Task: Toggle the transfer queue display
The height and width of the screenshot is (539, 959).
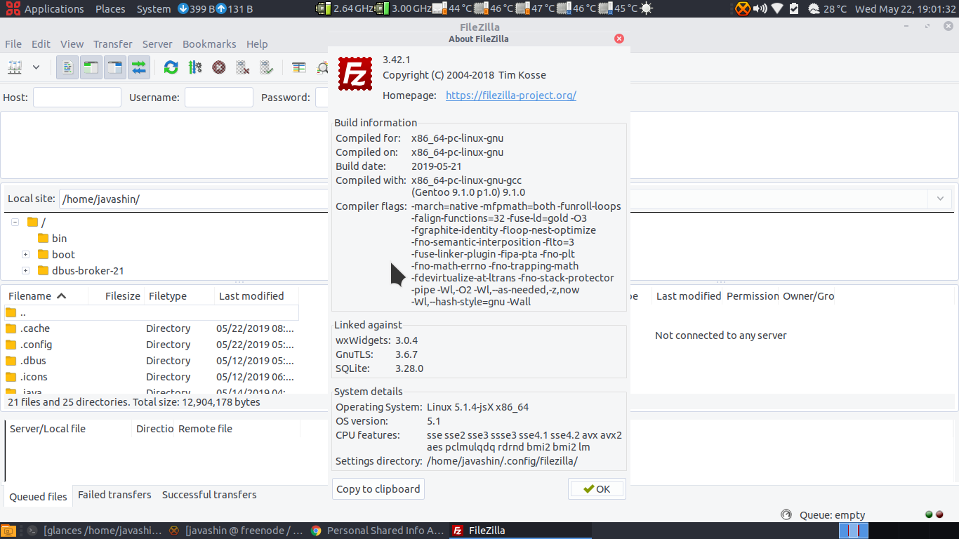Action: (x=139, y=67)
